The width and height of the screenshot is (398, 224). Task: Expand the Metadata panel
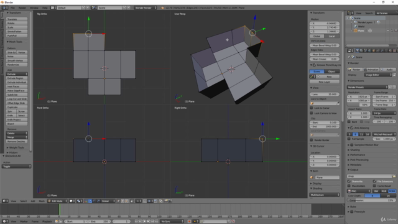(x=355, y=165)
